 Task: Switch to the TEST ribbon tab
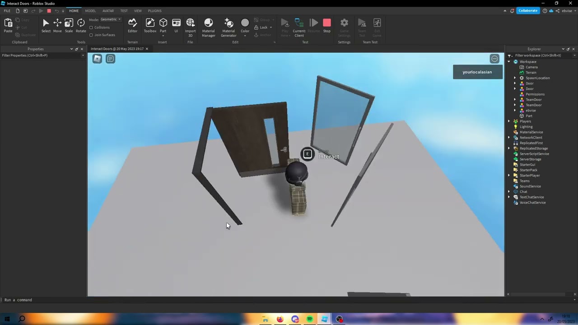click(124, 11)
